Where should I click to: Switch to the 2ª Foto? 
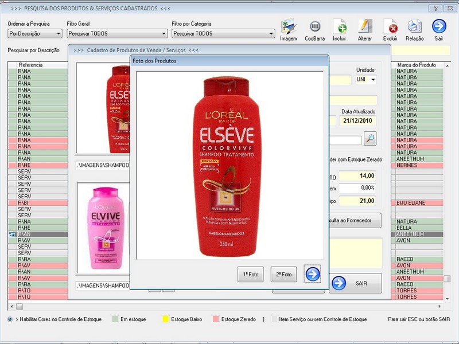coord(284,275)
